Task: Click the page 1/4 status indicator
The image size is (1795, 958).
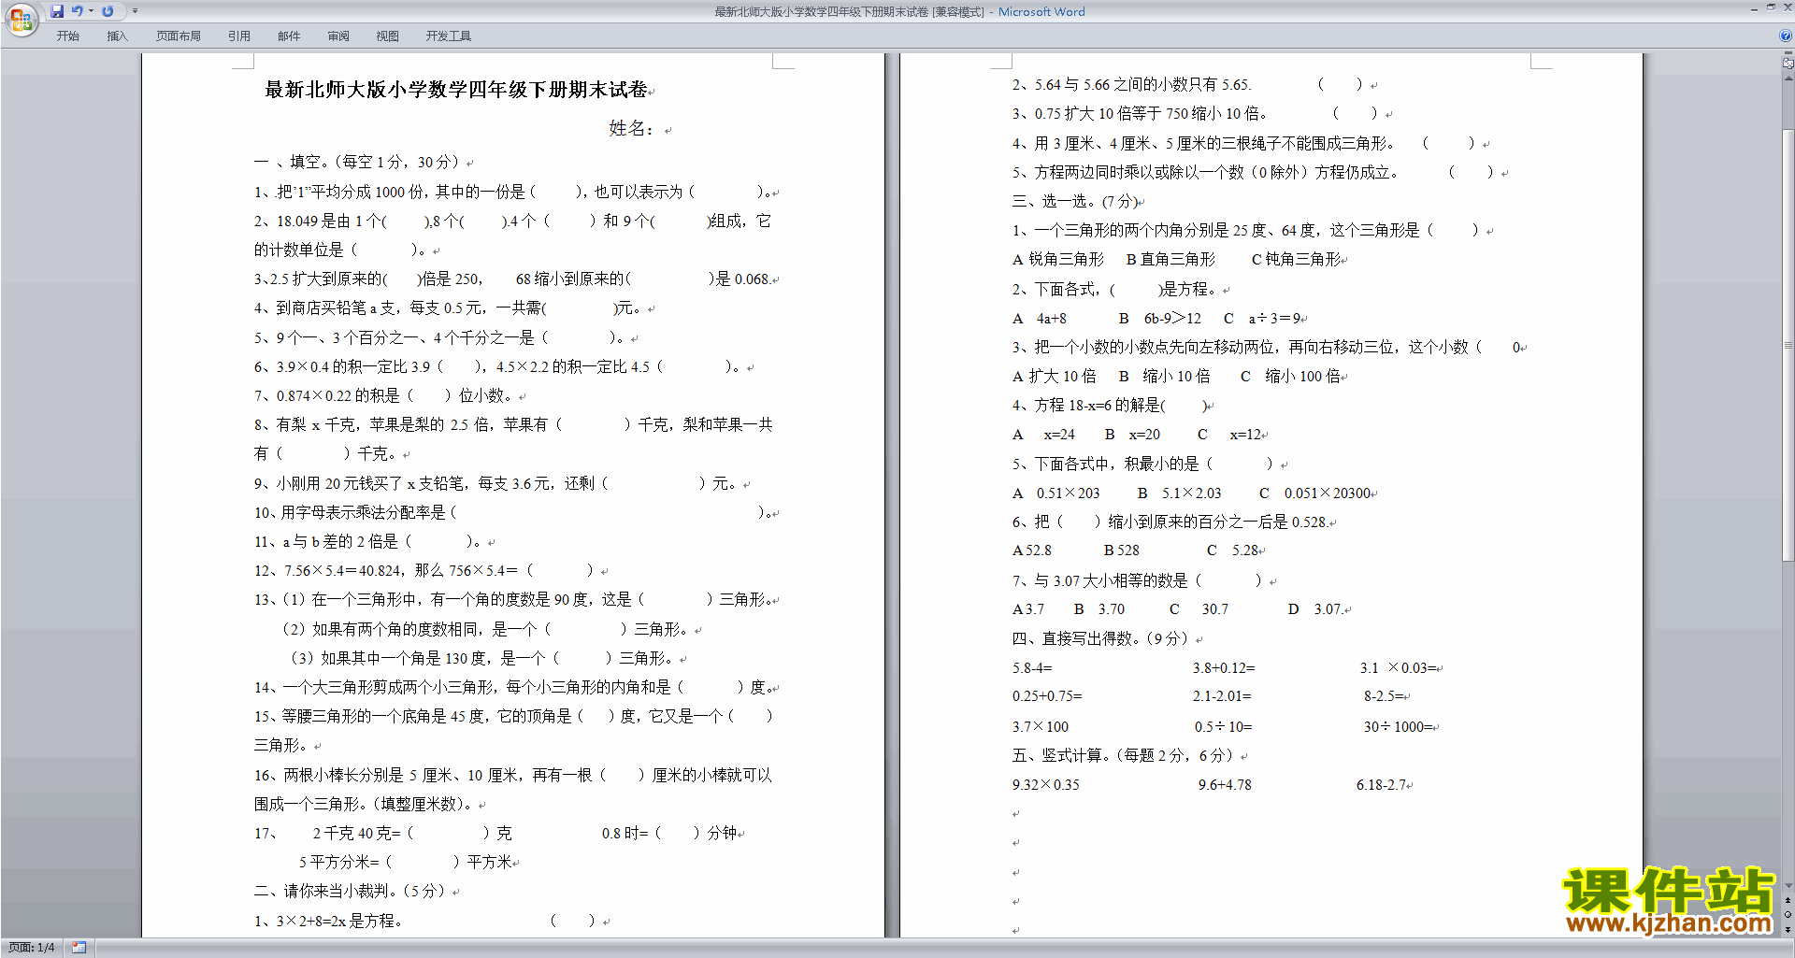Action: click(31, 947)
